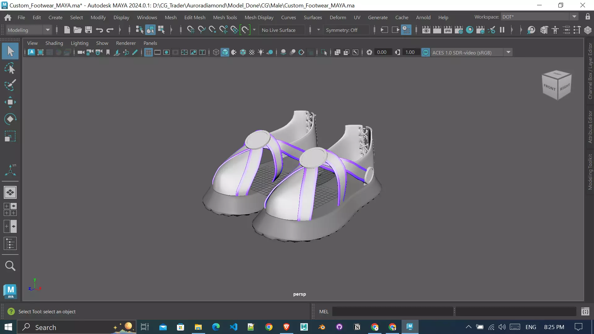This screenshot has width=594, height=334.
Task: Choose the Rotate tool
Action: tap(10, 119)
